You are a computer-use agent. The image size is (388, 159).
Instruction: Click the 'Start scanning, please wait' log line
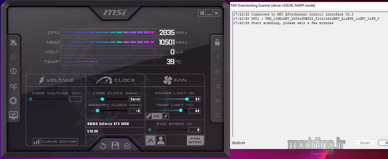coord(283,23)
